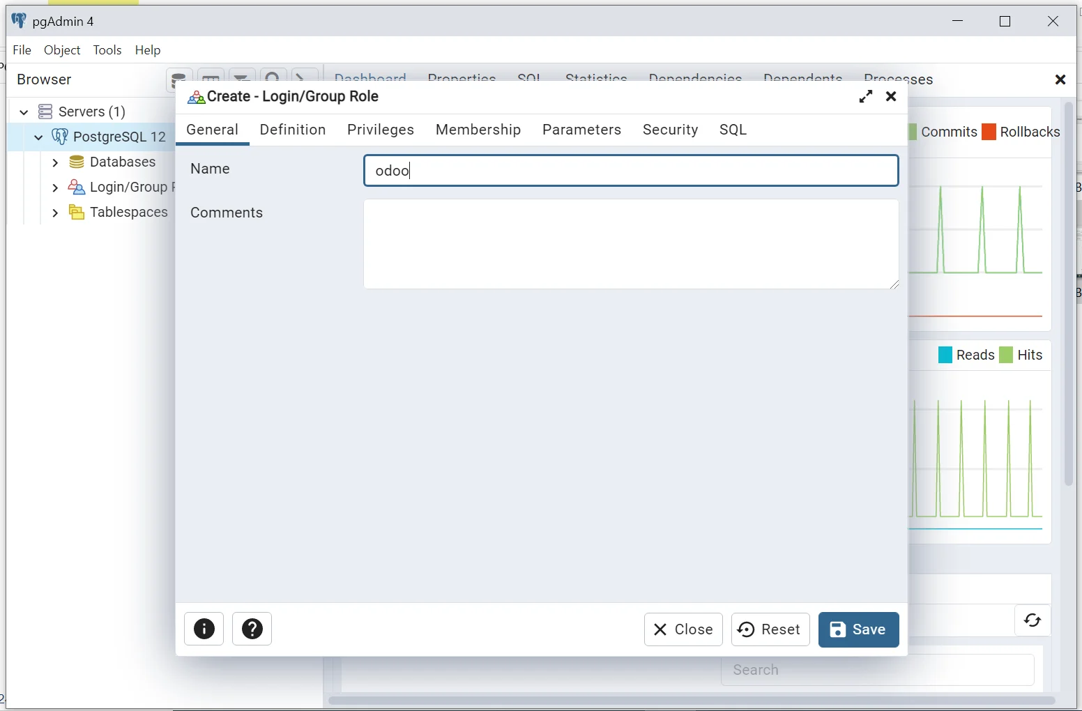The height and width of the screenshot is (711, 1082).
Task: Switch to the Membership tab
Action: (x=478, y=130)
